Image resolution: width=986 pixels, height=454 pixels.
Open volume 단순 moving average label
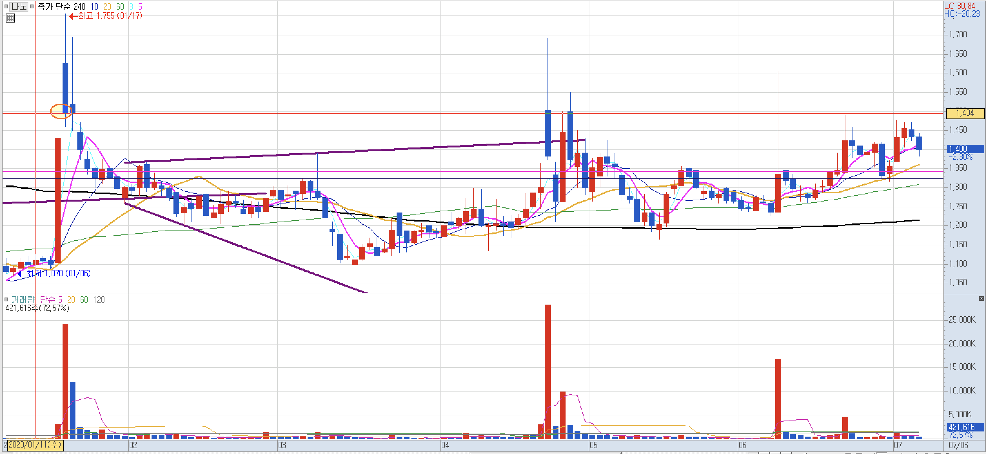(x=47, y=300)
